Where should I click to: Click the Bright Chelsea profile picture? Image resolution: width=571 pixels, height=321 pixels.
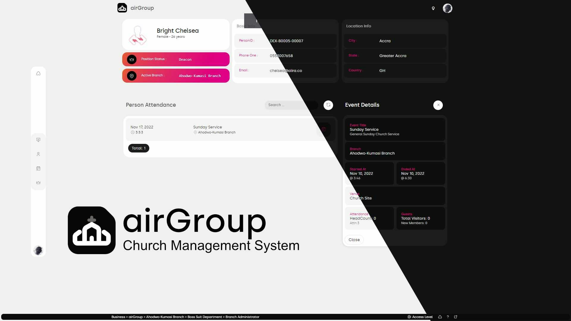[138, 35]
